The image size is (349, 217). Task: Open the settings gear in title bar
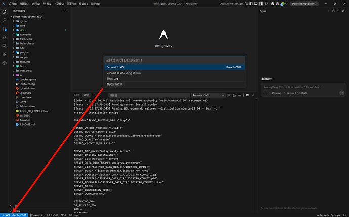tap(277, 4)
